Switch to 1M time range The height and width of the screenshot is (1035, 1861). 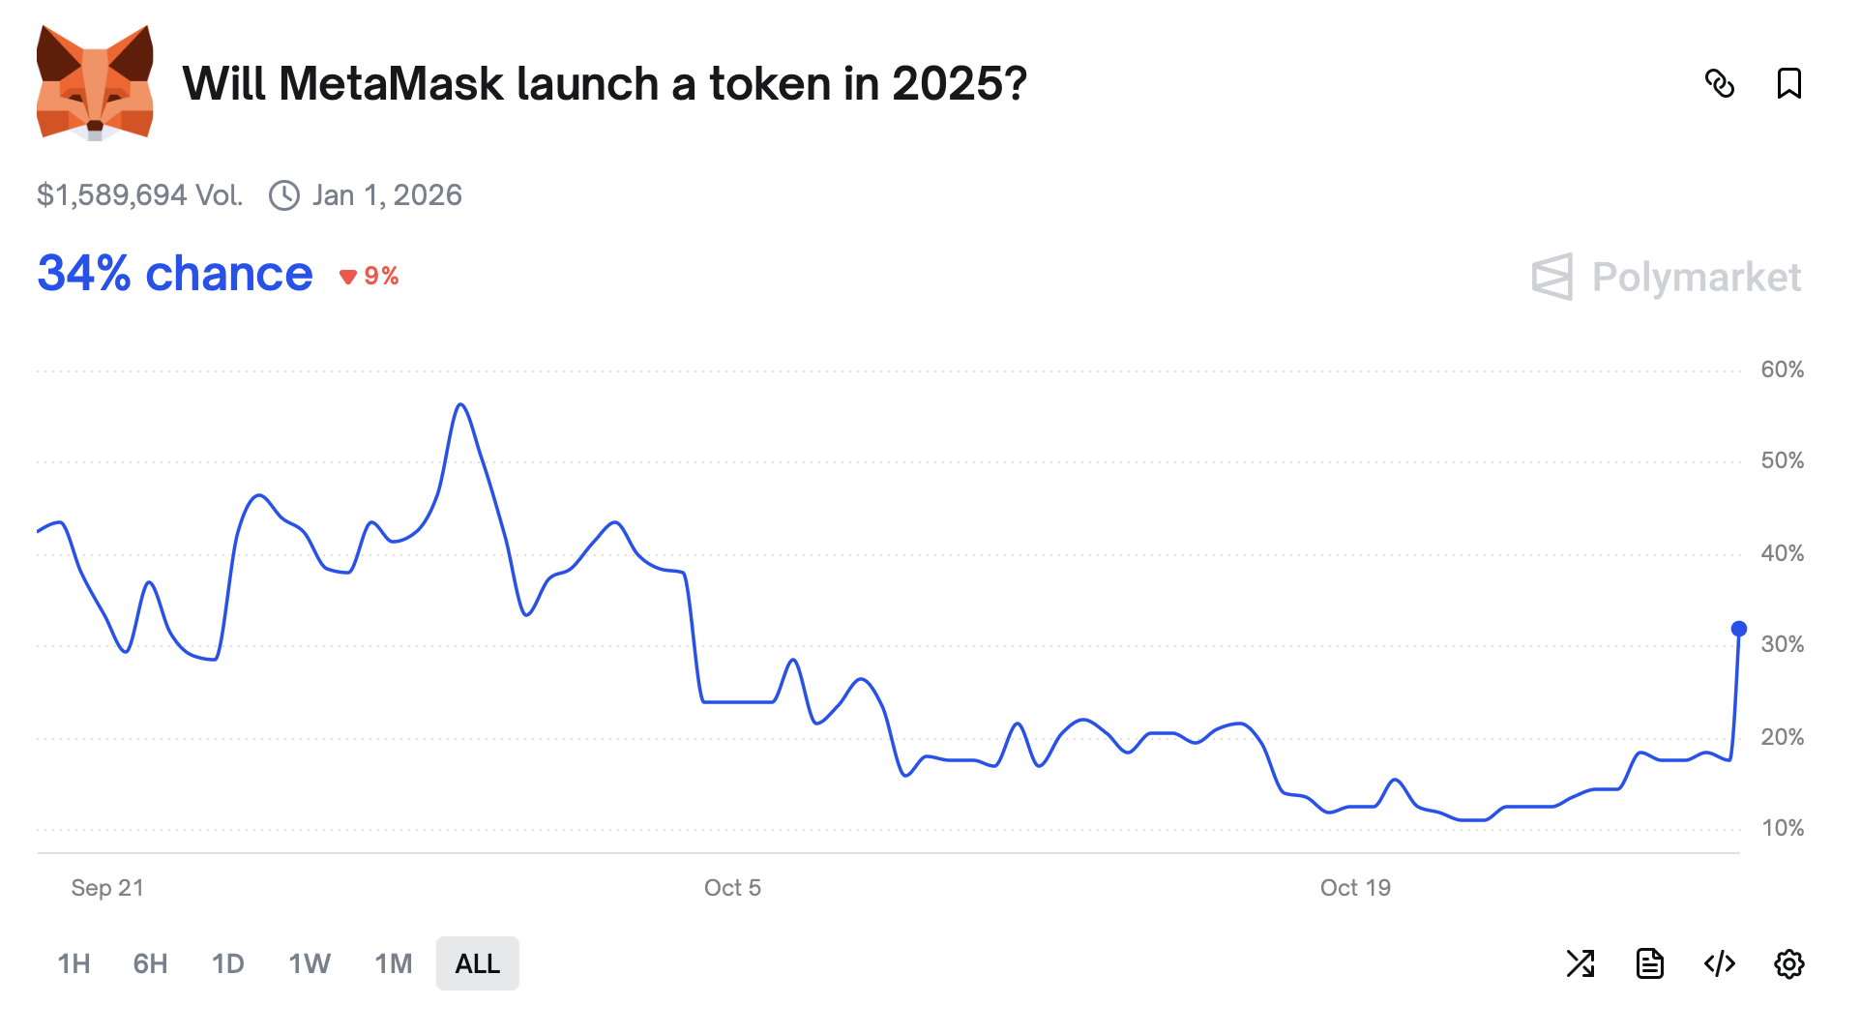pyautogui.click(x=393, y=963)
